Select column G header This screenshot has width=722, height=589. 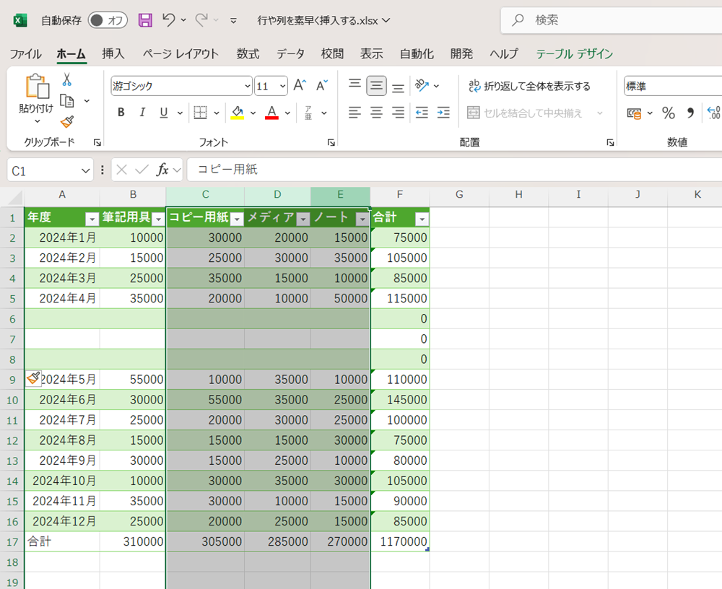459,195
